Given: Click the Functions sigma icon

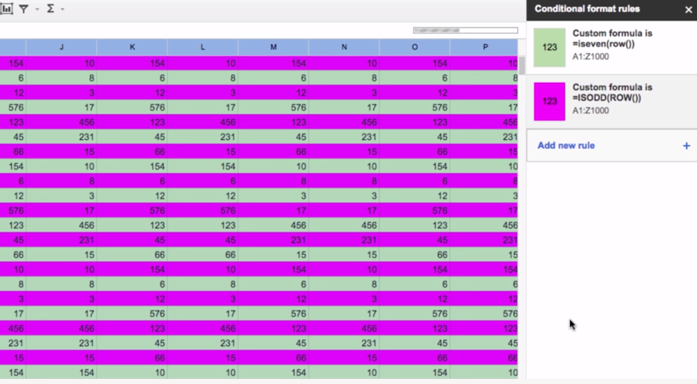Looking at the screenshot, I should click(51, 8).
